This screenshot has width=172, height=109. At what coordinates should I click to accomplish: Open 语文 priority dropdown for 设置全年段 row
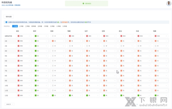pos(24,36)
